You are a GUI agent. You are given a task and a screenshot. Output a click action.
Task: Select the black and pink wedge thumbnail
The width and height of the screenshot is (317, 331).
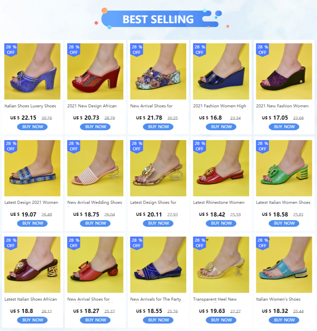click(x=284, y=71)
